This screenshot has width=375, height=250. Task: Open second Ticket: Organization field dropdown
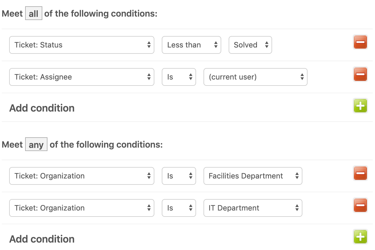click(x=82, y=208)
